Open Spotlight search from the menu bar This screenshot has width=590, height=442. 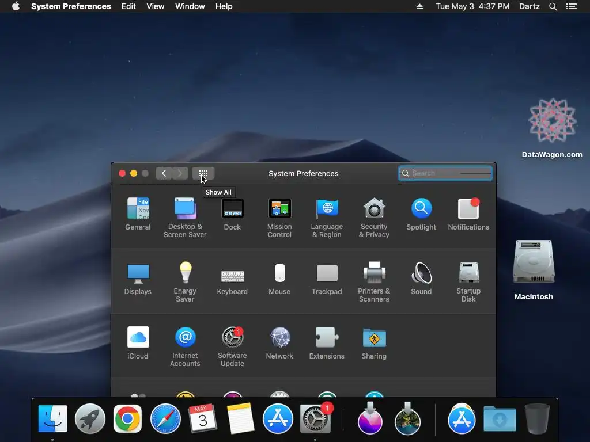coord(553,6)
